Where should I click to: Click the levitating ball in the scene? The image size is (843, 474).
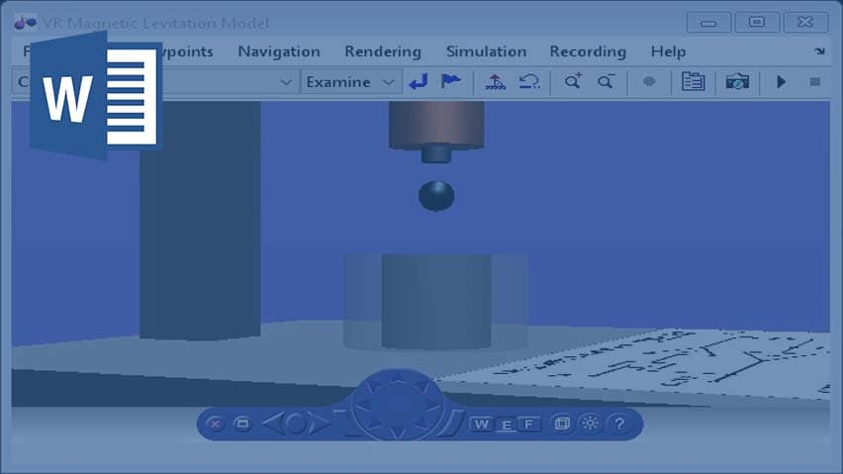click(x=436, y=196)
